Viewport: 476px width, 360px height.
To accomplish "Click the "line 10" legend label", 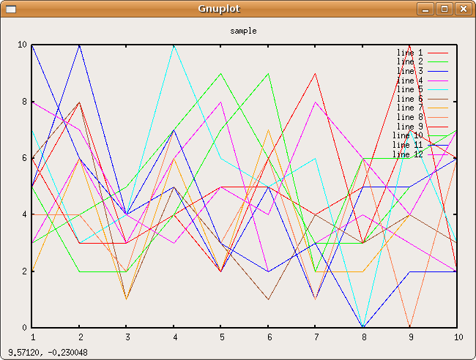I will 407,135.
